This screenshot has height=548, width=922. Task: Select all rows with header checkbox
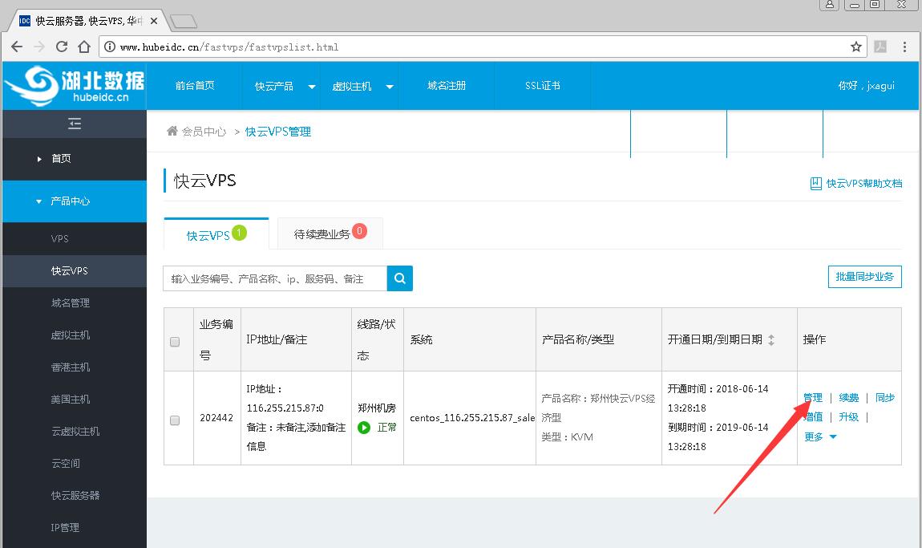(175, 341)
